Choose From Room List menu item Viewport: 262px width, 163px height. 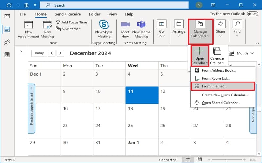(223, 78)
